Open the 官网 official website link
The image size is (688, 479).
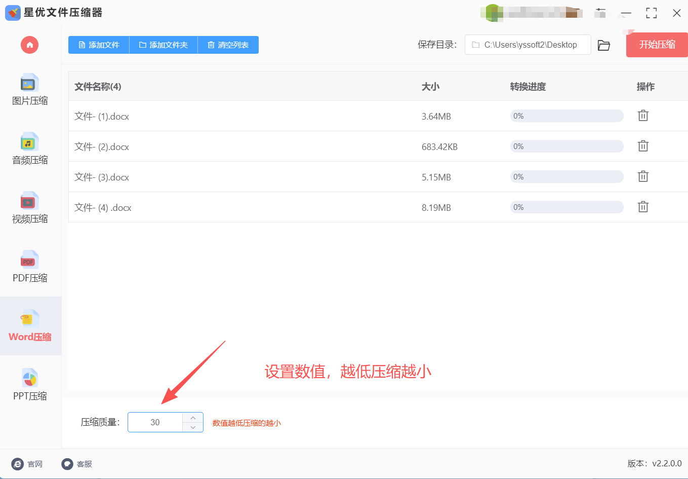coord(27,464)
